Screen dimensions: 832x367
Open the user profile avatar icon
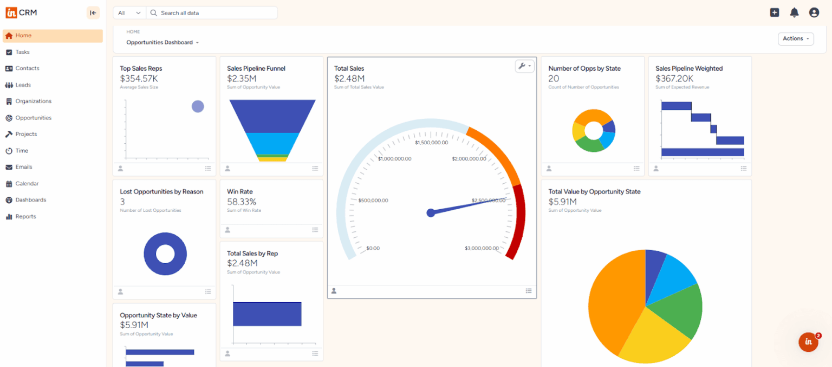(x=814, y=12)
